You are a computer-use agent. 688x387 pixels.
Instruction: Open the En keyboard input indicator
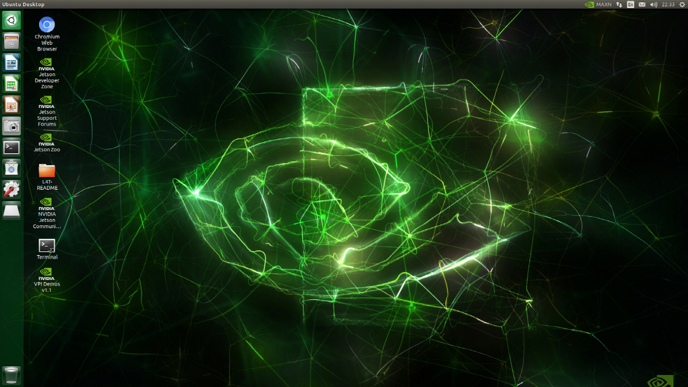[x=631, y=4]
